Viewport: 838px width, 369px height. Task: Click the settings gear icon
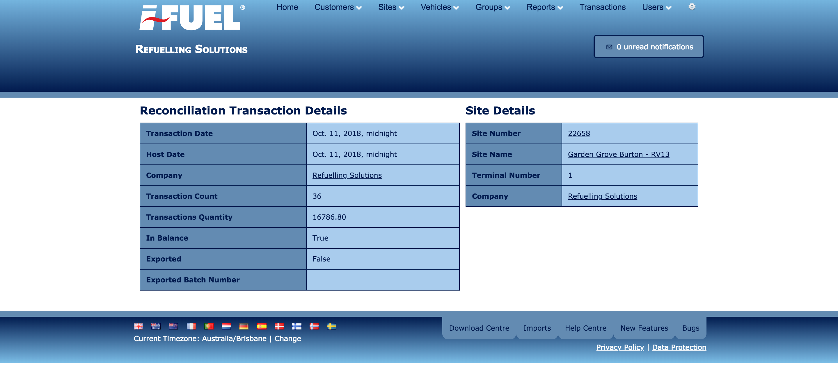tap(692, 7)
